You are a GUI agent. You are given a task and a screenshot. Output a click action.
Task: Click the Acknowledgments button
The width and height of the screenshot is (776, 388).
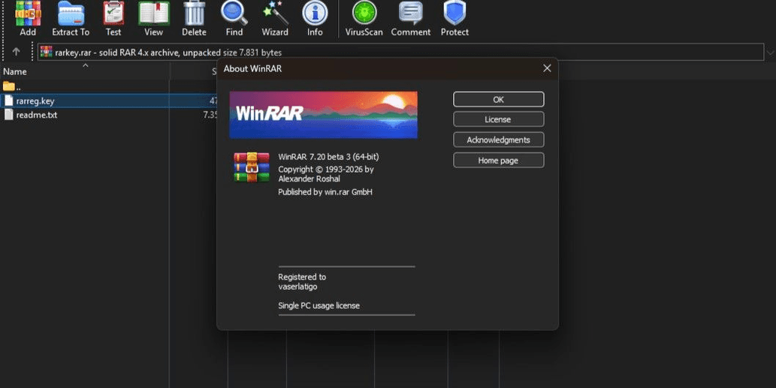(x=498, y=140)
